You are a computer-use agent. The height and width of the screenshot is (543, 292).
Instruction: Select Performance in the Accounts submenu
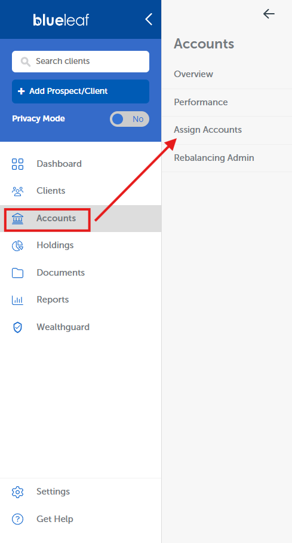coord(201,102)
